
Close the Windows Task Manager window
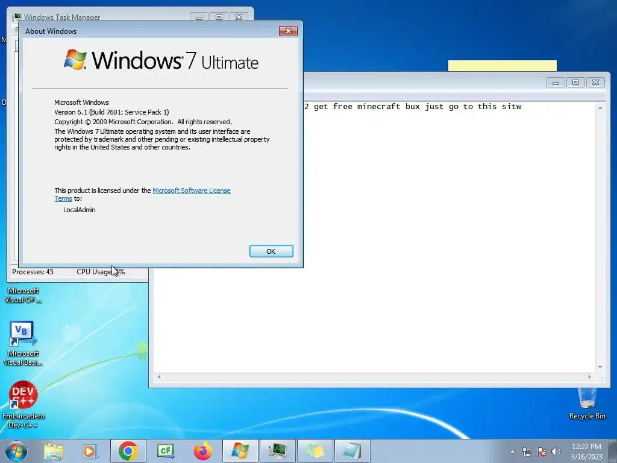tap(239, 17)
